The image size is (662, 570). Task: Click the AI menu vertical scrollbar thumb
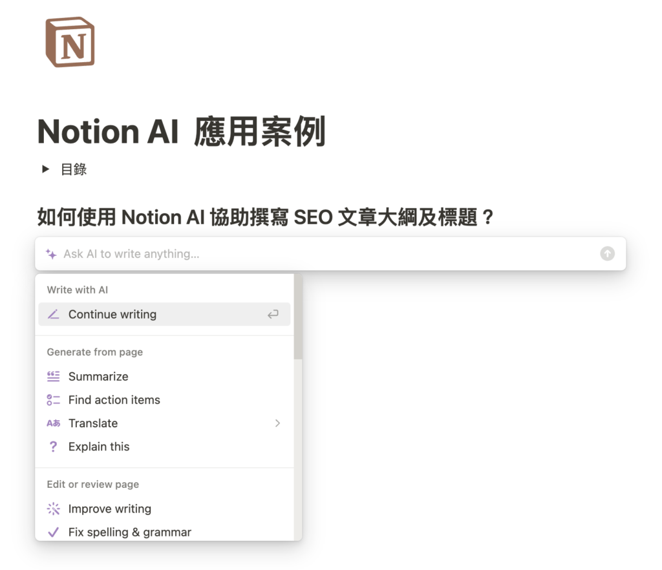pyautogui.click(x=298, y=317)
